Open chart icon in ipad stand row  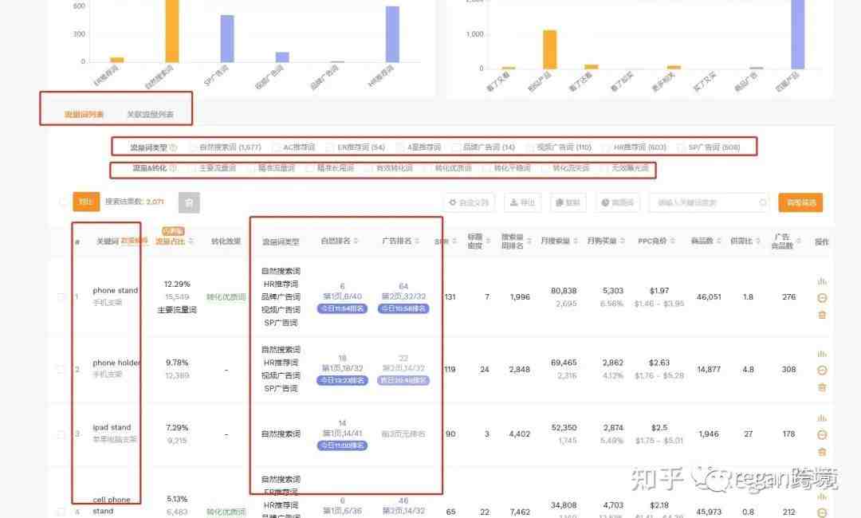[822, 418]
